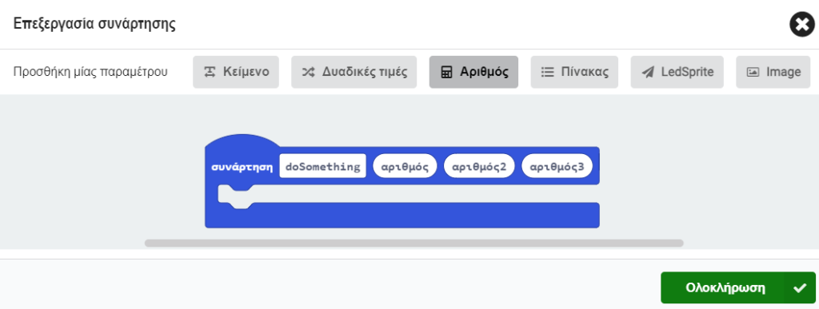
Task: Click the συνάρτηση label on the block
Action: (x=242, y=167)
